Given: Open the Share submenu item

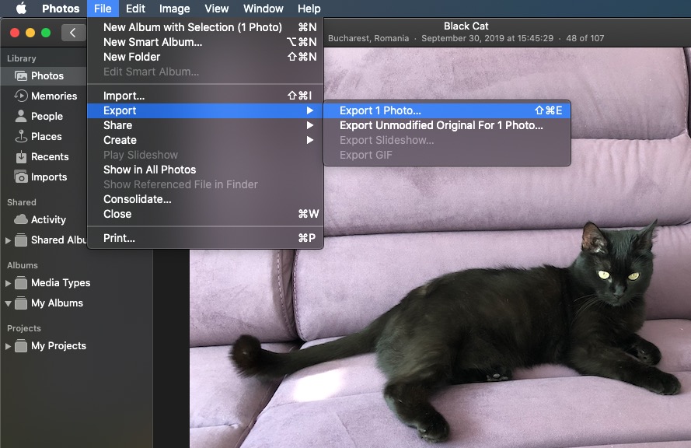Looking at the screenshot, I should [x=117, y=125].
